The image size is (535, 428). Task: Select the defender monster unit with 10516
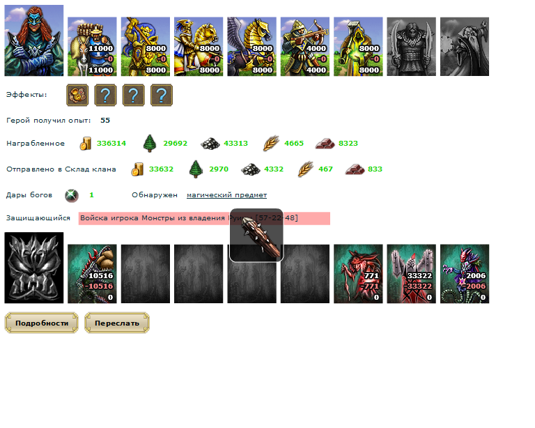coord(92,274)
